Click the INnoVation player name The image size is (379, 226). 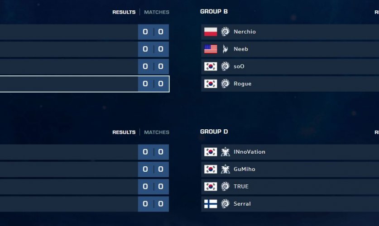[249, 152]
